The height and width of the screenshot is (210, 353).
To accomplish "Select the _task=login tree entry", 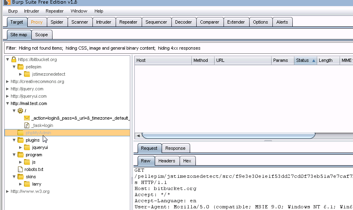I will pos(42,125).
